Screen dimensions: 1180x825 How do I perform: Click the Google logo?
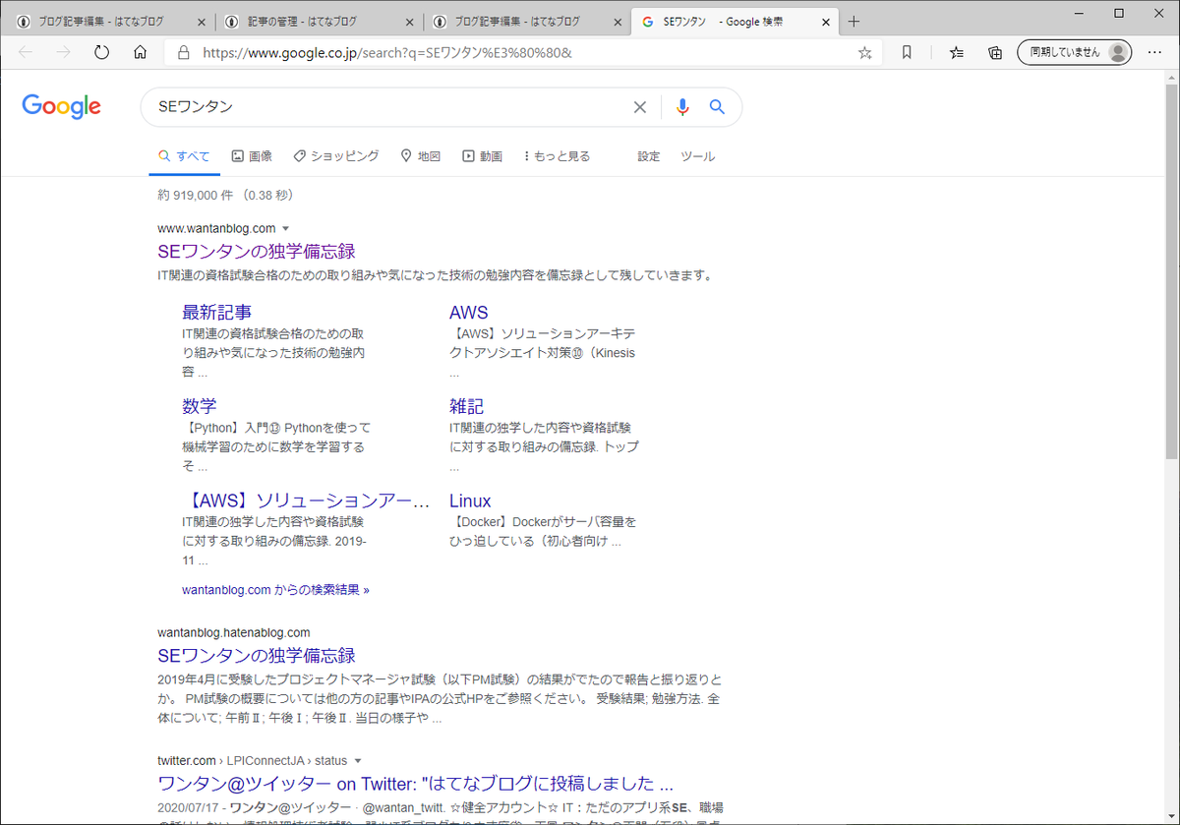pos(61,106)
